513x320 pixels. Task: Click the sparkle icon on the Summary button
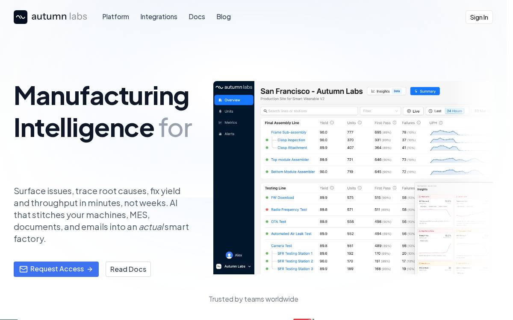coord(416,91)
